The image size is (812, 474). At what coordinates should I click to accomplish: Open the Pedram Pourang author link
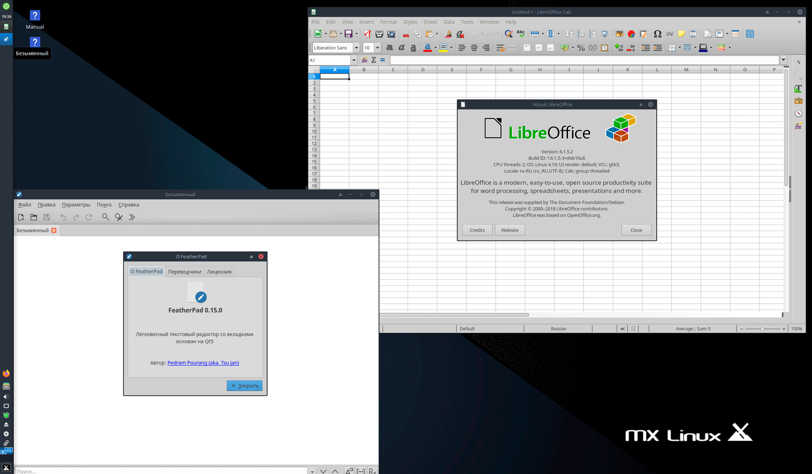[x=203, y=363]
